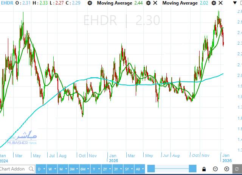The width and height of the screenshot is (242, 175).
Task: Toggle the chart lock icon
Action: 204,169
